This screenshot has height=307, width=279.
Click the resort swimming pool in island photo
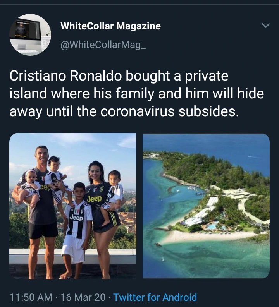click(x=212, y=227)
